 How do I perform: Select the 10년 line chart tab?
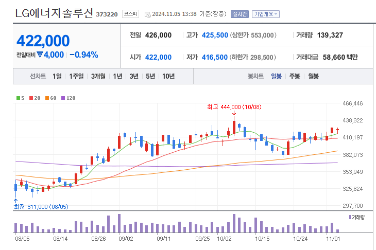168,76
